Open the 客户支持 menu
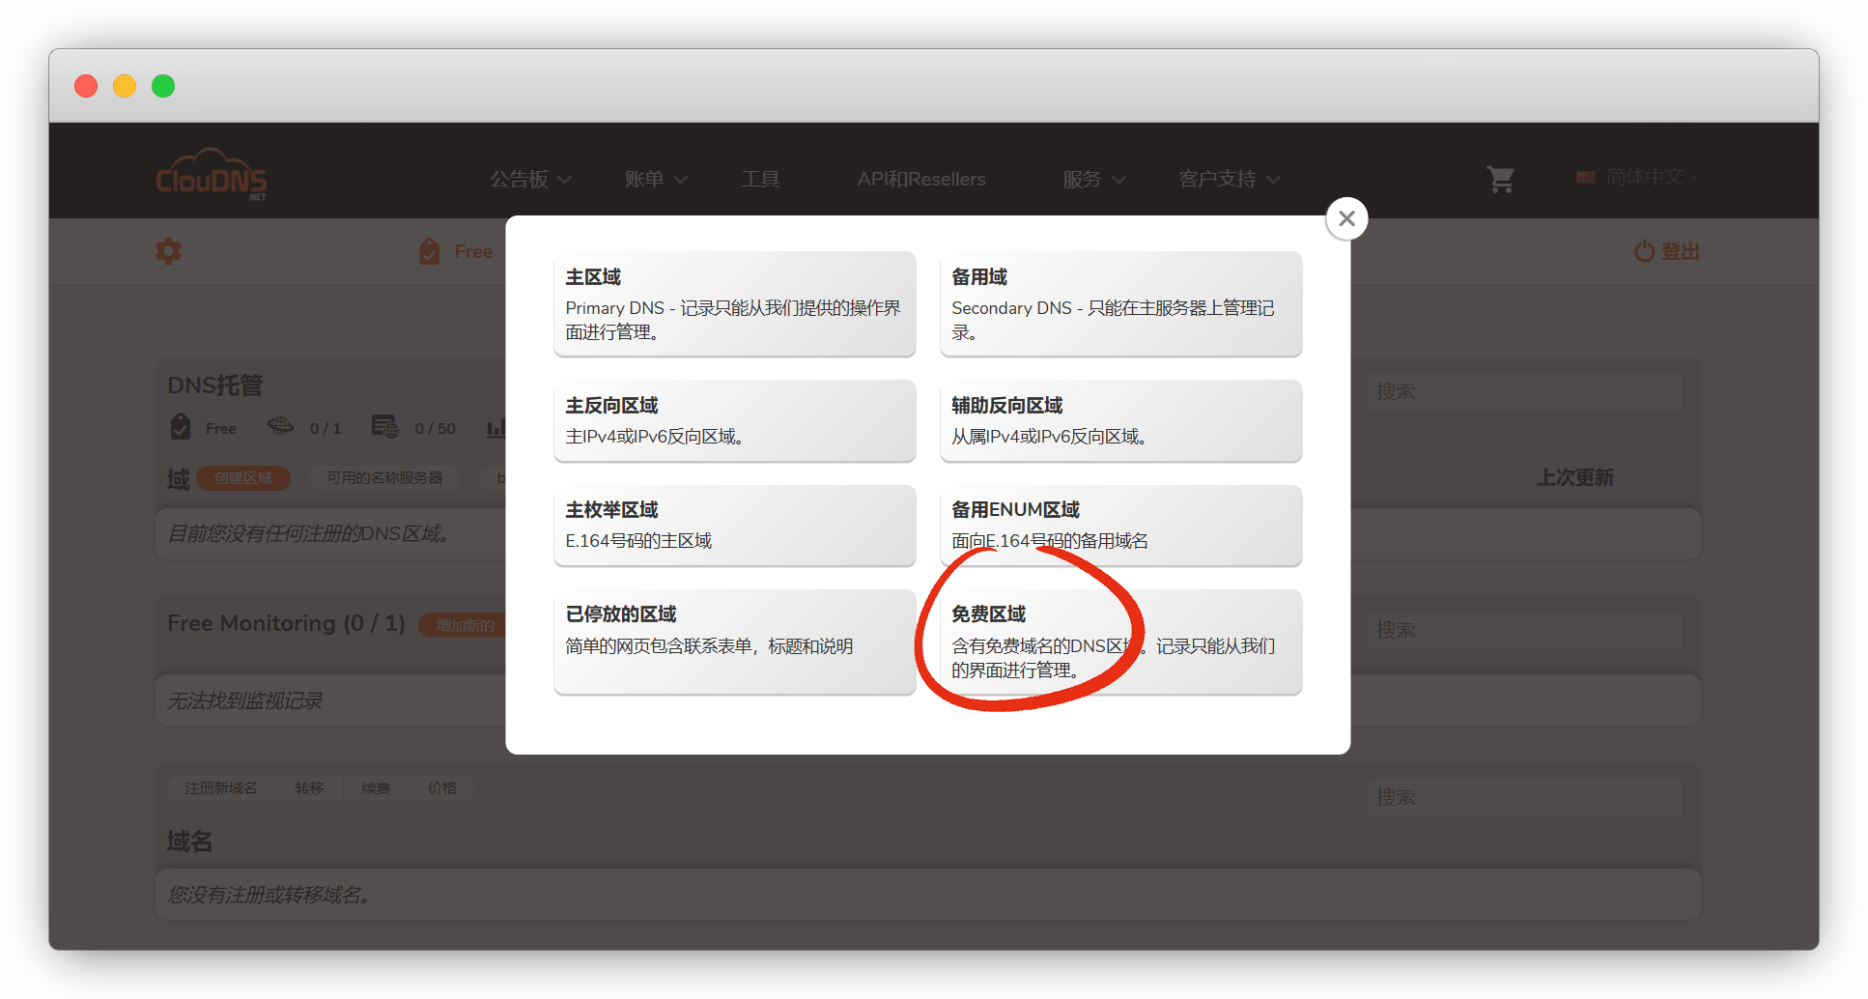1868x999 pixels. point(1229,179)
